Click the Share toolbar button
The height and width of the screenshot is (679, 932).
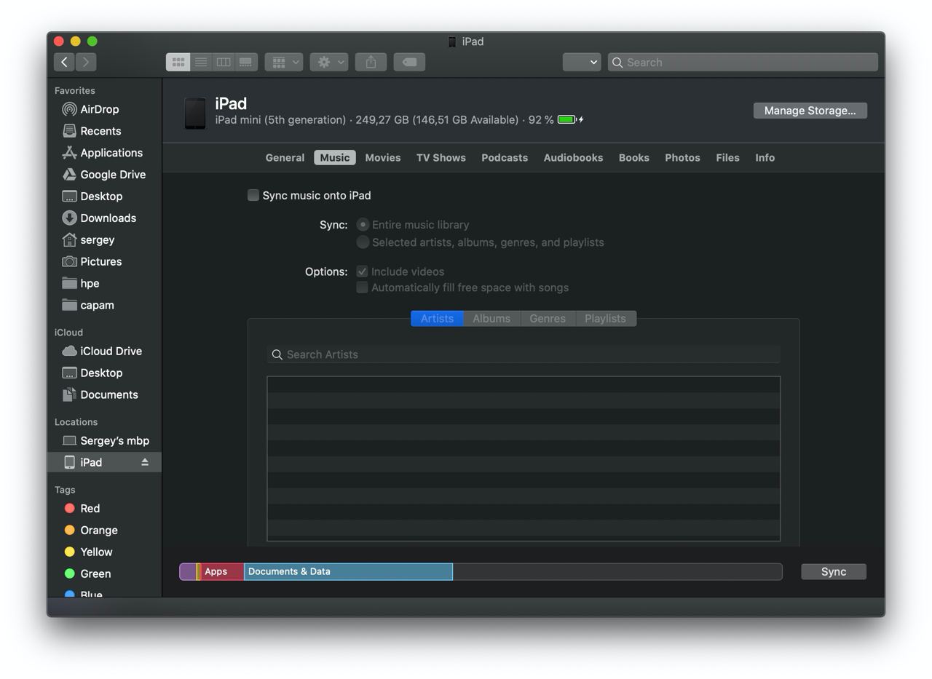[x=371, y=62]
